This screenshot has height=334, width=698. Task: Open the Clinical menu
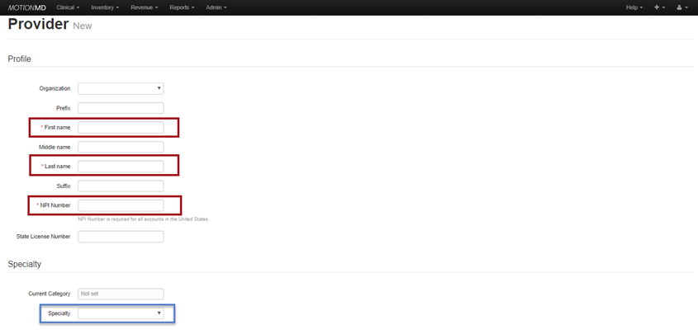click(x=68, y=7)
